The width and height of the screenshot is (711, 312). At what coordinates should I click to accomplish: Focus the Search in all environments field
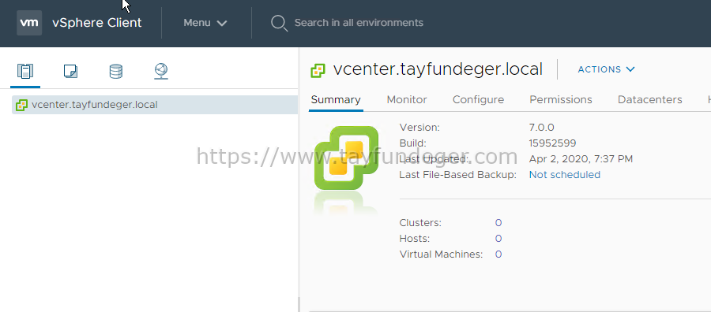tap(359, 23)
